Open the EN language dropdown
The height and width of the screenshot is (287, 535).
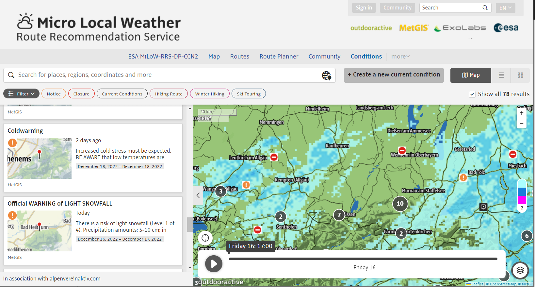pyautogui.click(x=505, y=8)
